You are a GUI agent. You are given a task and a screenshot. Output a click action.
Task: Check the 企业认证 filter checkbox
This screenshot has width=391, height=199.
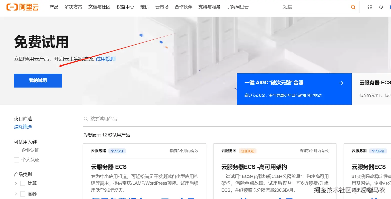pyautogui.click(x=17, y=150)
